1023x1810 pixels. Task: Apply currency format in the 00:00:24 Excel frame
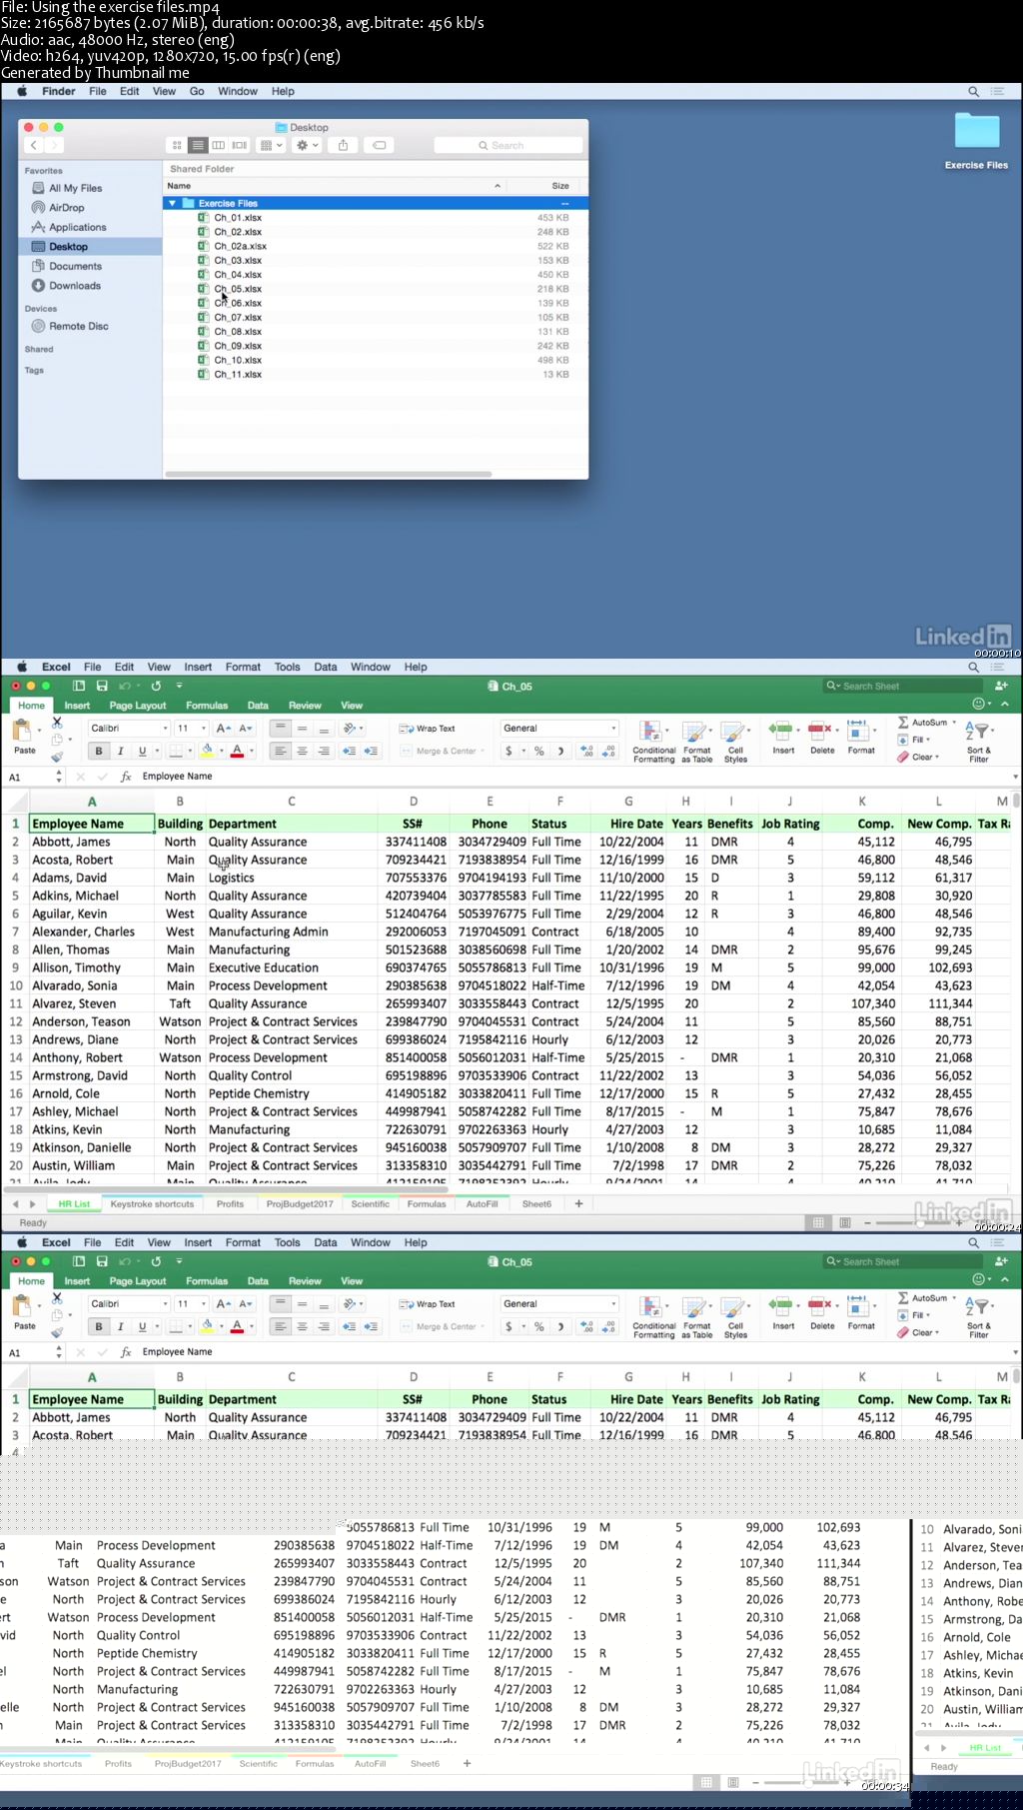tap(510, 751)
